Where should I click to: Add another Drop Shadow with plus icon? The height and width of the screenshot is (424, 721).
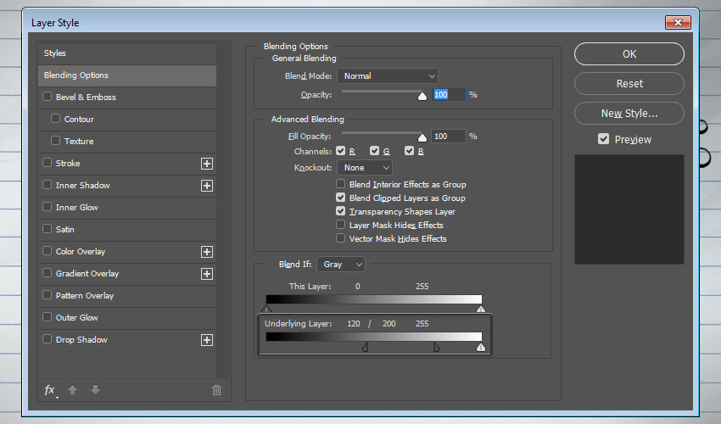coord(207,340)
